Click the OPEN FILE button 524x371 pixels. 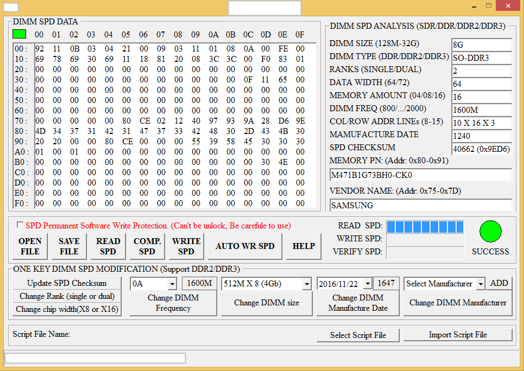click(x=30, y=246)
